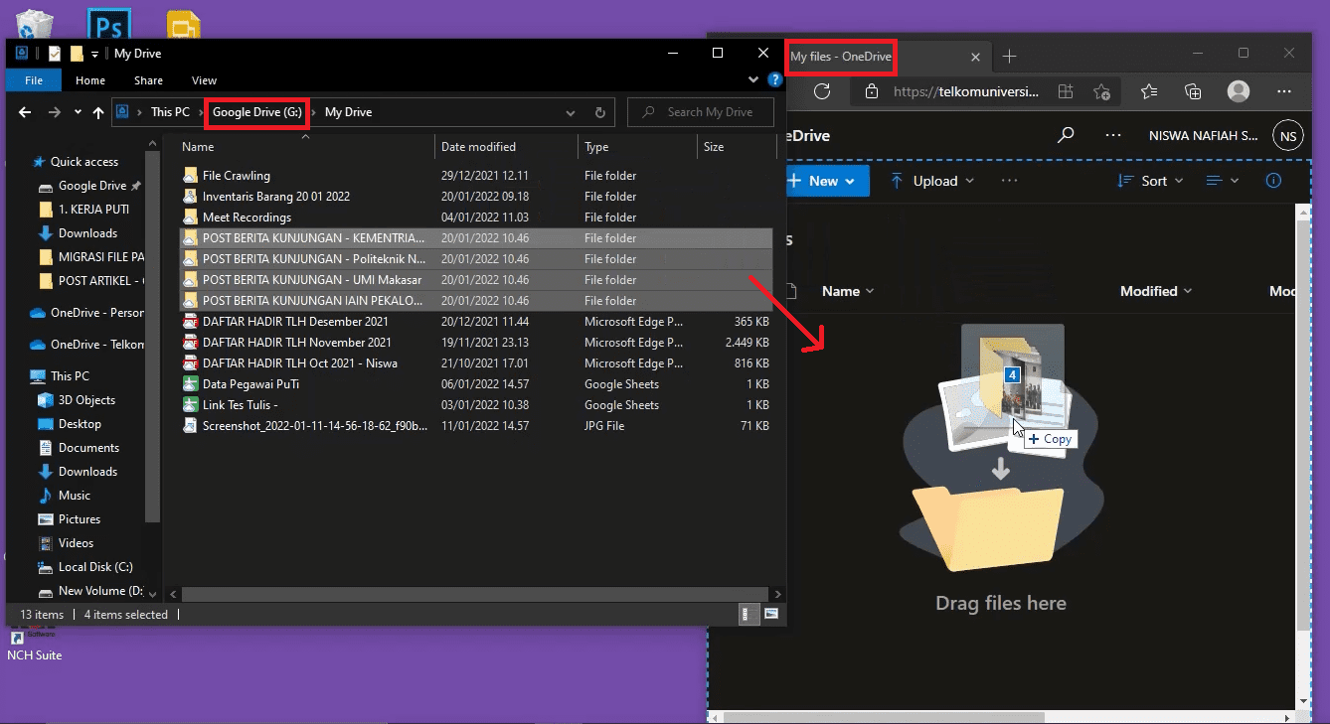Select the My files - OneDrive tab
This screenshot has height=724, width=1330.
click(841, 57)
